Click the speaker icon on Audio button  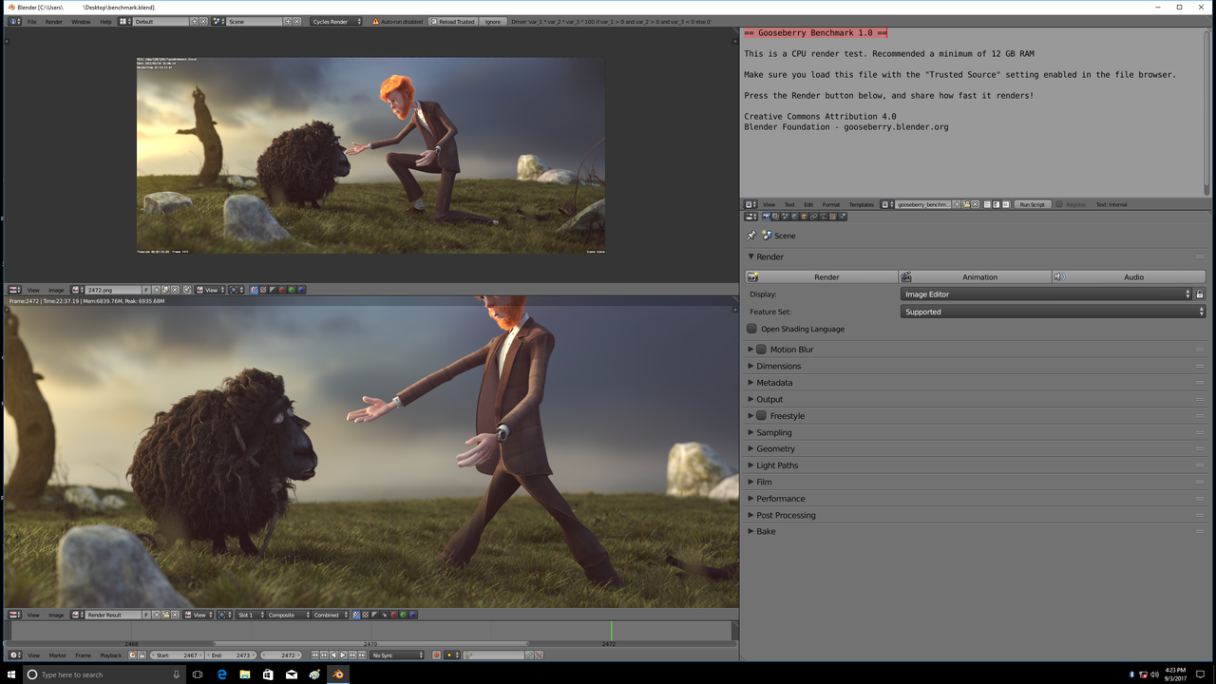(1059, 277)
